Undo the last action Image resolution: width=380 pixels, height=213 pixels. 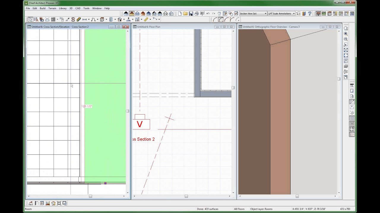[x=208, y=14]
